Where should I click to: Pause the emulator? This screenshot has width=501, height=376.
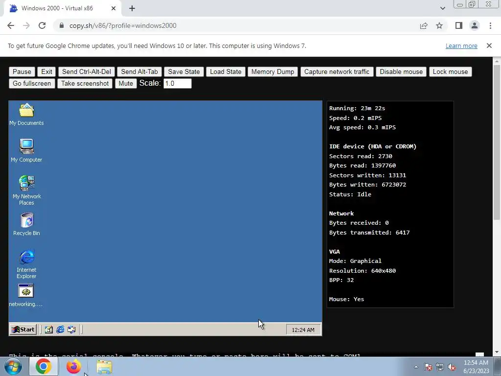(x=22, y=71)
